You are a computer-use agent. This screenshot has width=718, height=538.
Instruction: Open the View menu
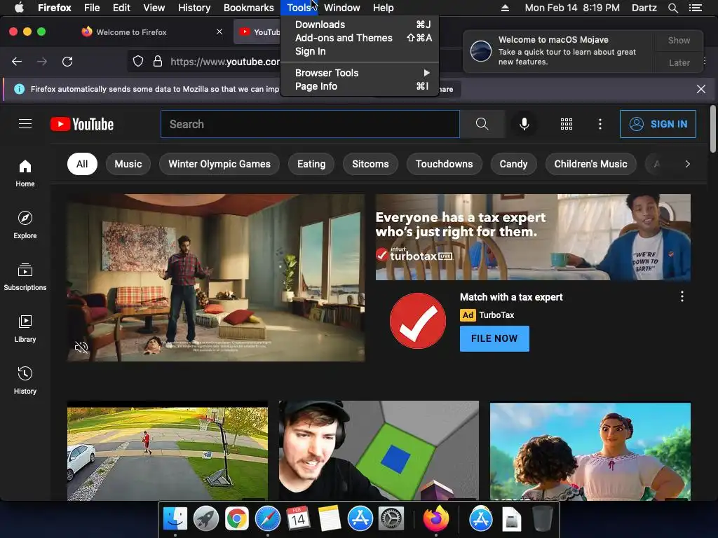coord(154,8)
